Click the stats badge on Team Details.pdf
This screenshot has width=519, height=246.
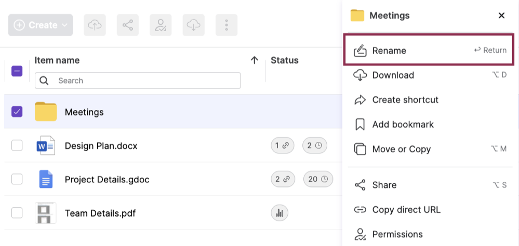pyautogui.click(x=280, y=212)
